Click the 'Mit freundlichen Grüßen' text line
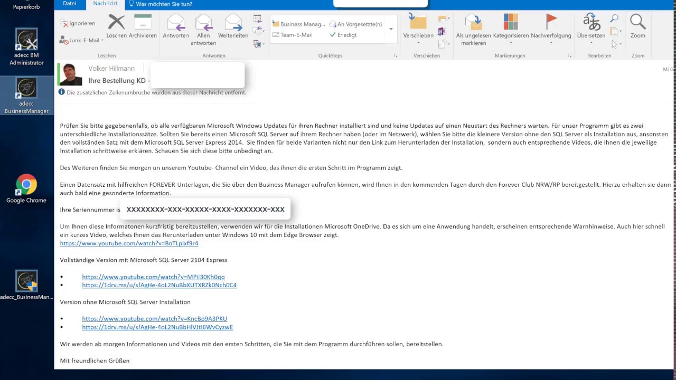The width and height of the screenshot is (676, 380). point(95,360)
